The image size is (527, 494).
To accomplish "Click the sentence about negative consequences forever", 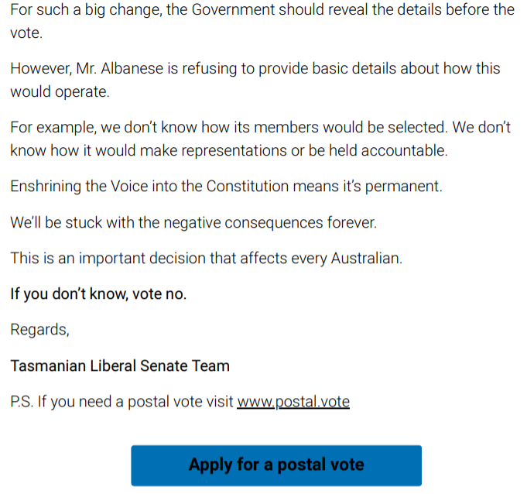I will (193, 222).
